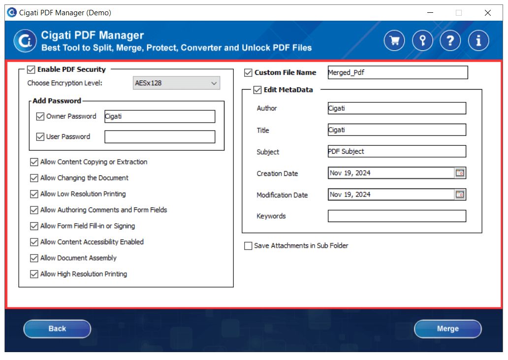The height and width of the screenshot is (360, 508).
Task: Toggle Allow Content Accessibility Enabled
Action: tap(34, 242)
